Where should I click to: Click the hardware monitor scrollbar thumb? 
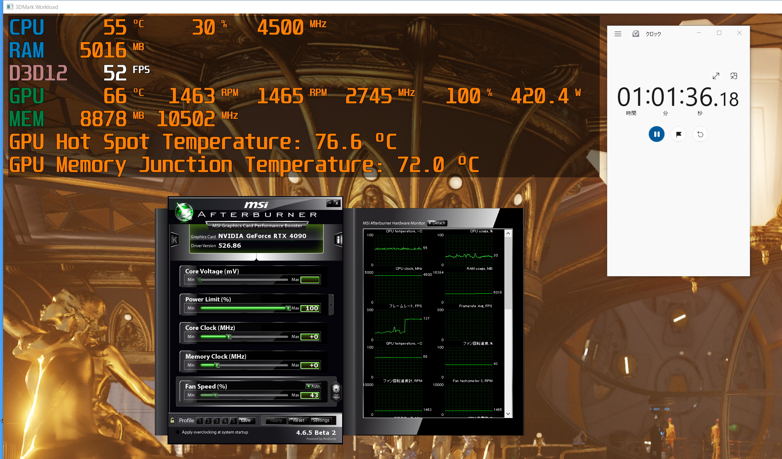click(x=508, y=273)
